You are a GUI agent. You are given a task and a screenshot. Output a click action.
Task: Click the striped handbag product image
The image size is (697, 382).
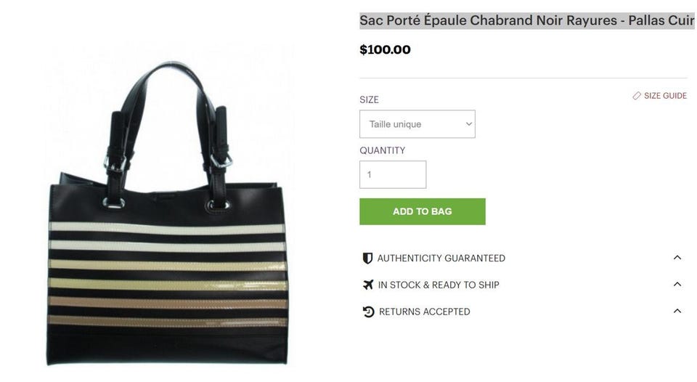(x=167, y=214)
